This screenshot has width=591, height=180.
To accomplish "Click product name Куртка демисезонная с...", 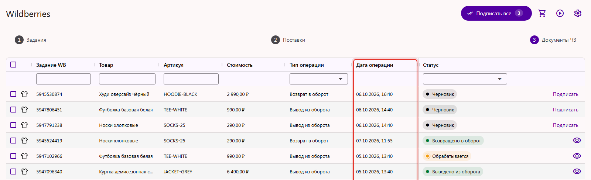I will 126,172.
